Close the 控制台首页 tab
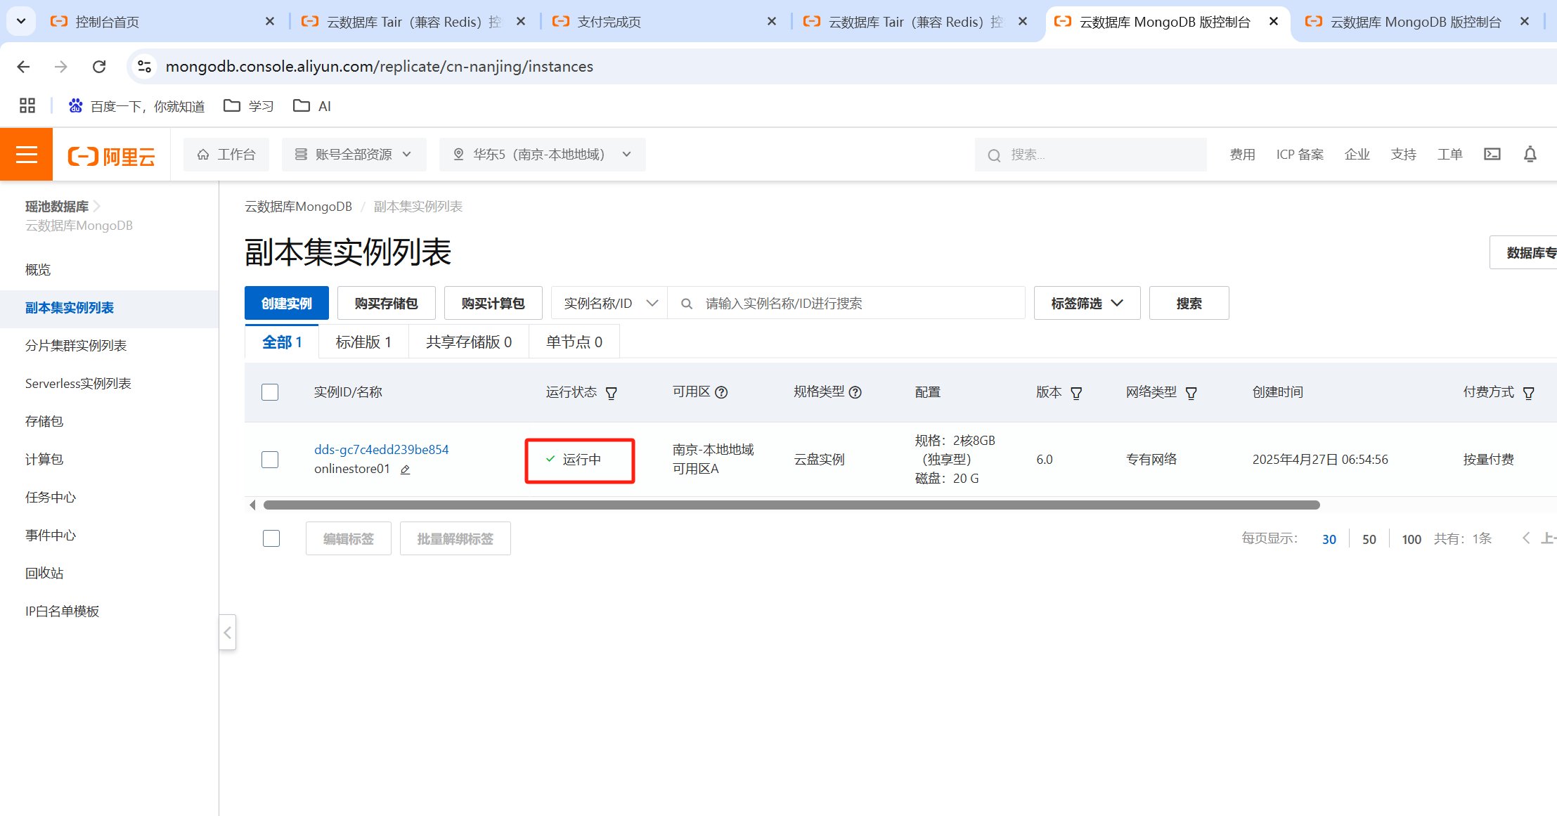Screen dimensions: 1557x816 point(270,21)
